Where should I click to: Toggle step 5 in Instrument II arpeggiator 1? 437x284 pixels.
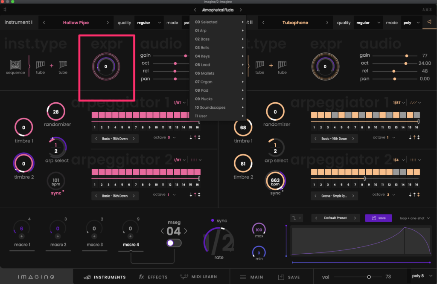(x=342, y=115)
